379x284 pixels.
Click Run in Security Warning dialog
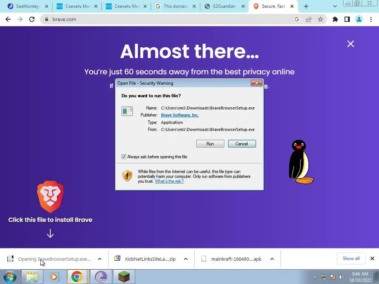coord(210,144)
